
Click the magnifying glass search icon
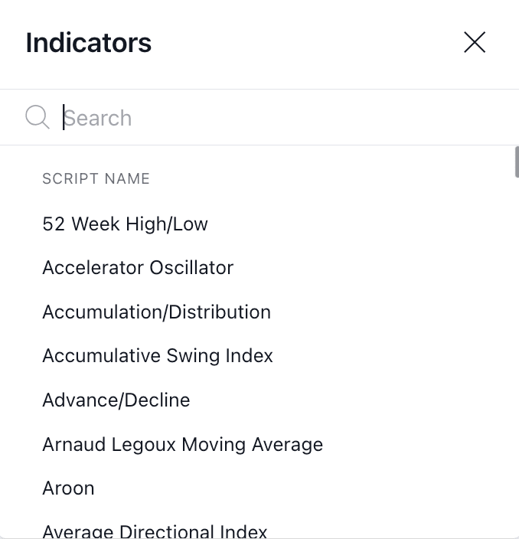[37, 117]
